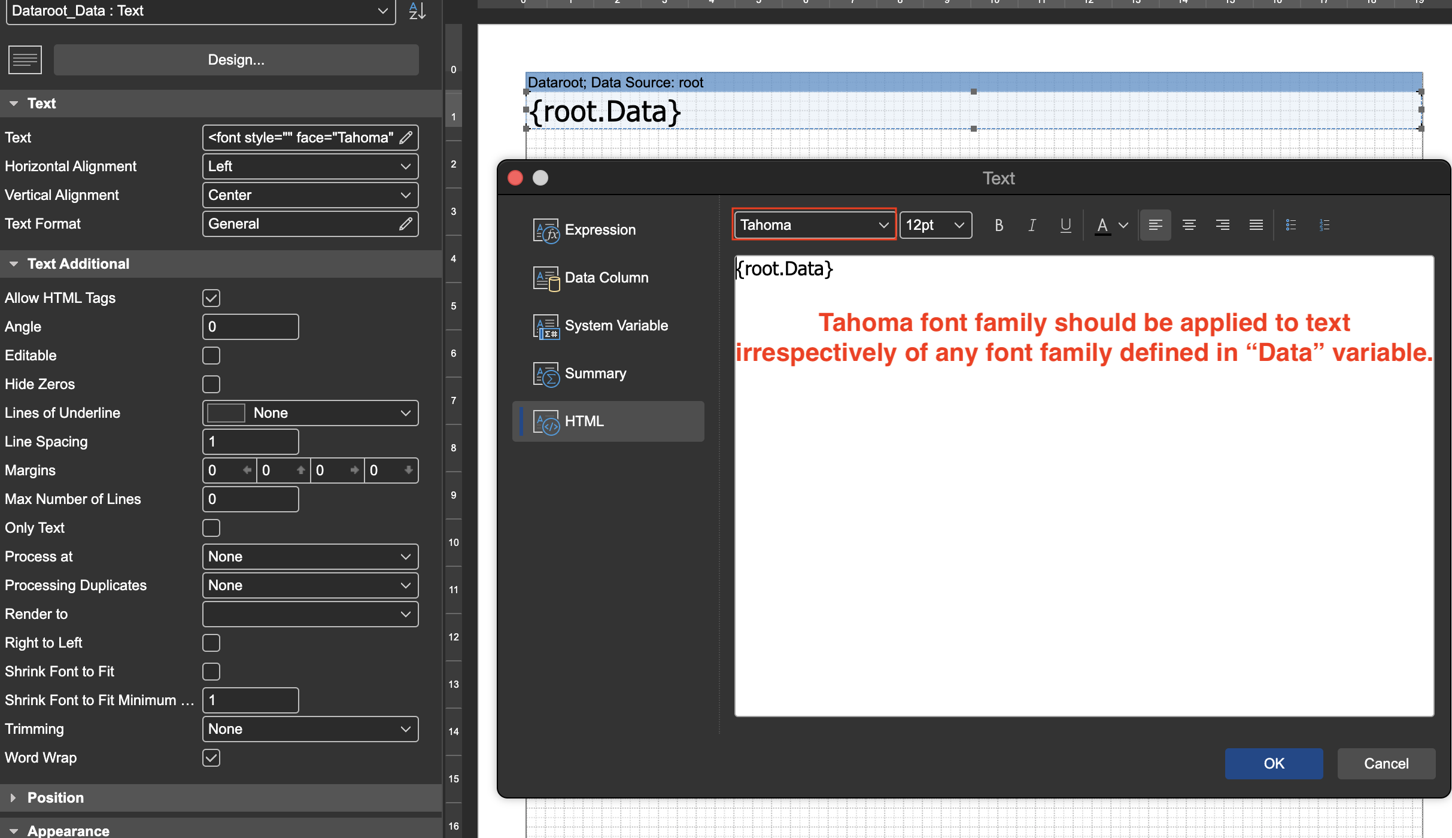Click the bottom margin arrow icon
This screenshot has height=838, width=1452.
click(x=408, y=470)
